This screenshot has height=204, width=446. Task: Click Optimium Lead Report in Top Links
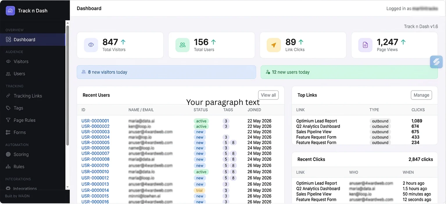[317, 121]
